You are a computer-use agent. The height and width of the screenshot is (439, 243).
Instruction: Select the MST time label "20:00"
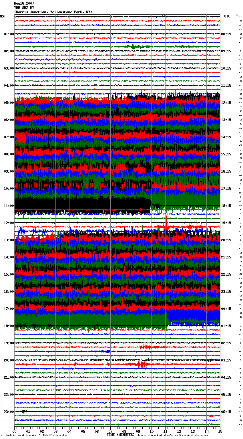[x=9, y=360]
